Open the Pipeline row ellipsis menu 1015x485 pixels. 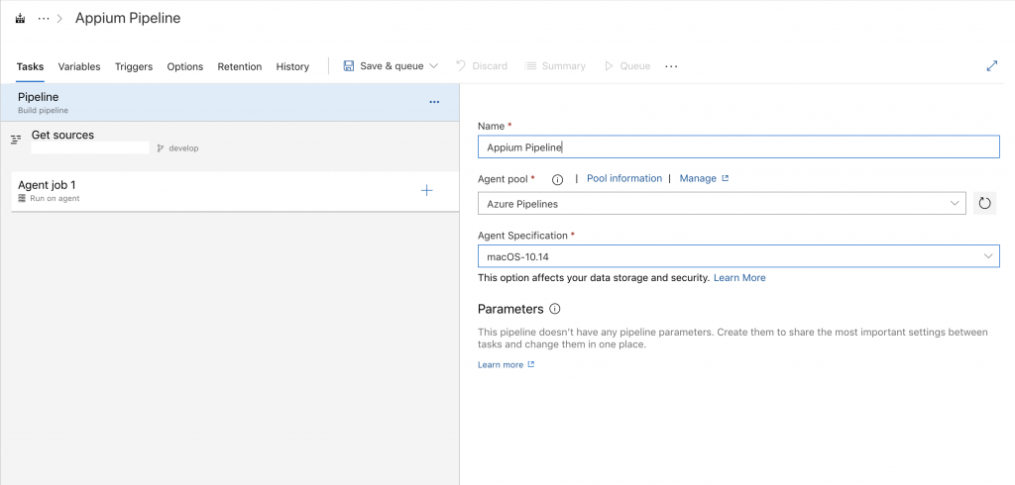[434, 102]
